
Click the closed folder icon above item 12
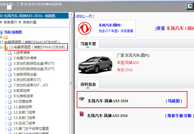coord(5,37)
